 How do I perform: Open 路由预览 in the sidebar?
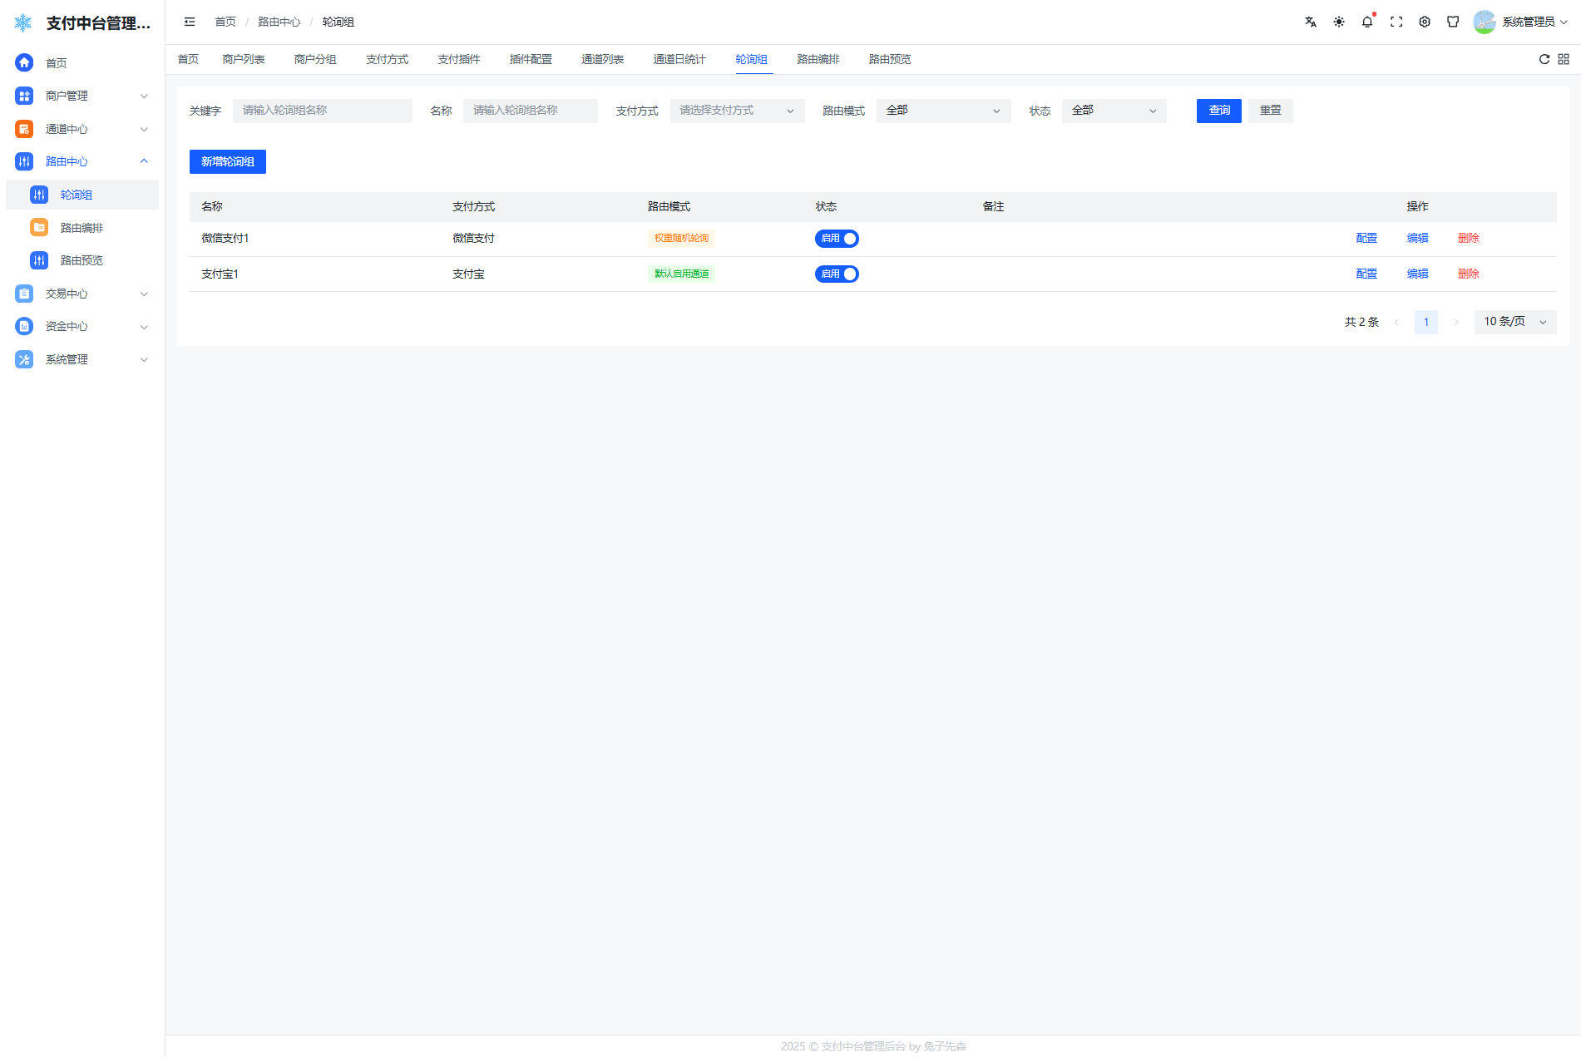[82, 261]
